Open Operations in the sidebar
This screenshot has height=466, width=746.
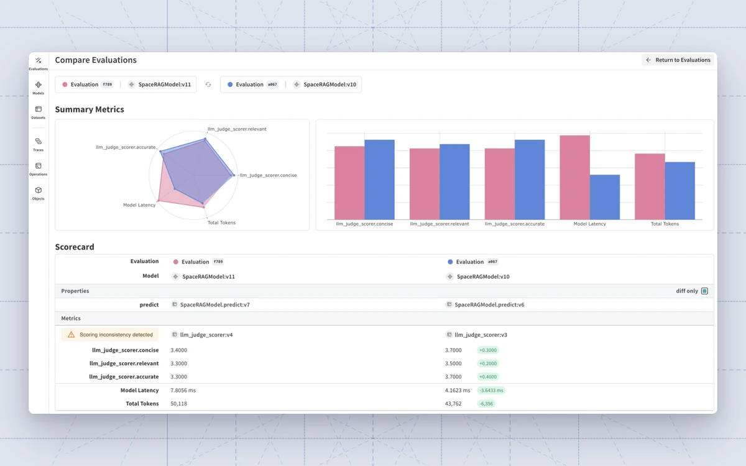38,168
